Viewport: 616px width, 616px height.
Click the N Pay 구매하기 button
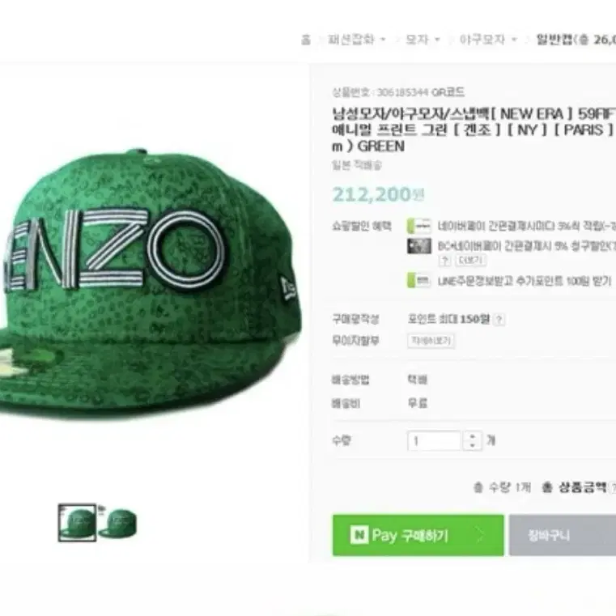[418, 536]
